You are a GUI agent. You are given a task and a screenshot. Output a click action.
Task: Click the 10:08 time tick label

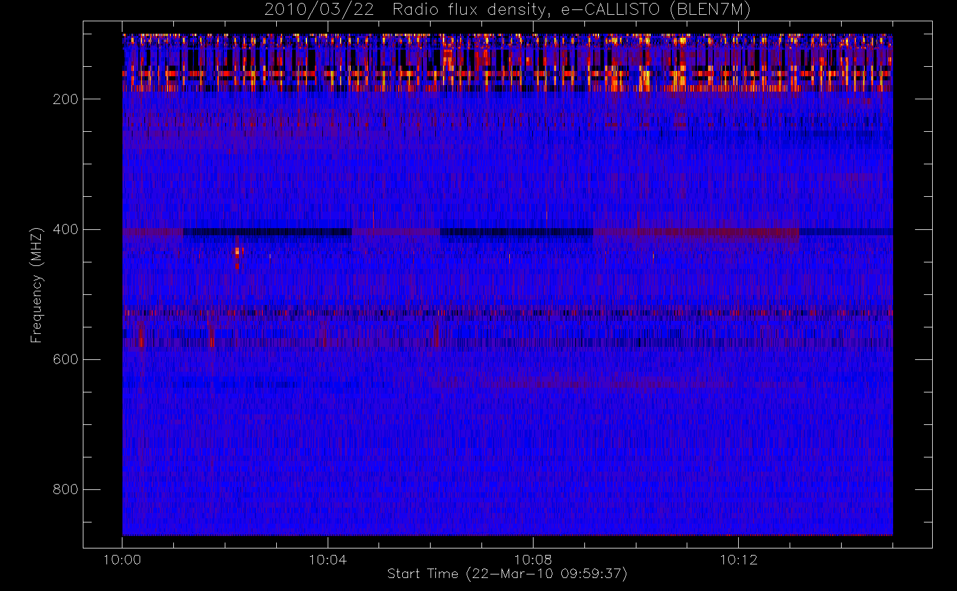(533, 560)
